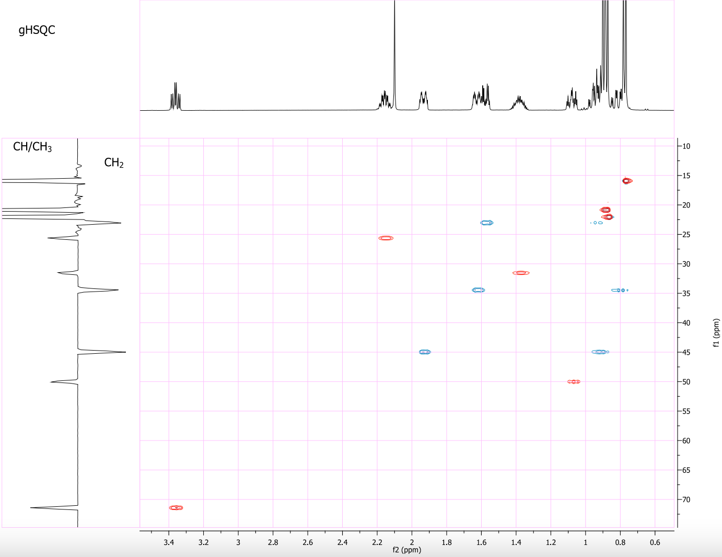Select the blue cross peak near 1.6/23 ppm
The height and width of the screenshot is (557, 722).
(486, 222)
